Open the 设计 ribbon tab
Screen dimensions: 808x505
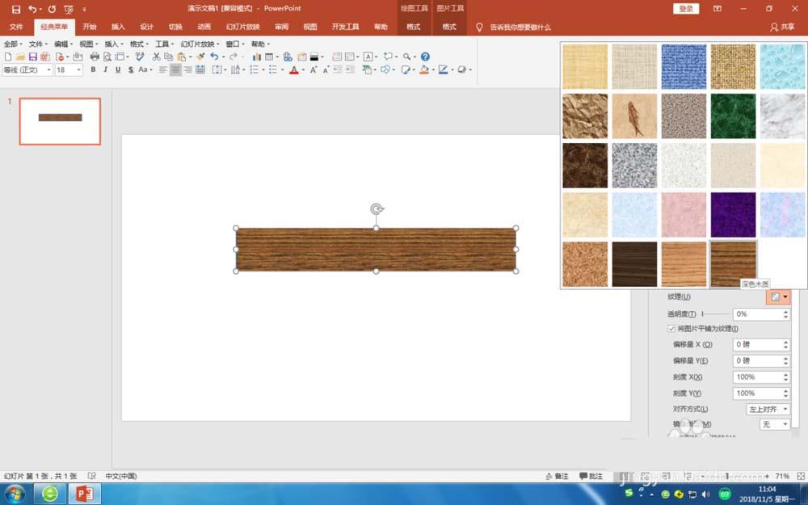(146, 27)
